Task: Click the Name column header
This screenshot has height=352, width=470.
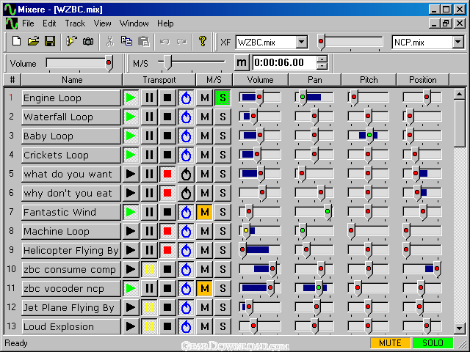Action: 72,80
